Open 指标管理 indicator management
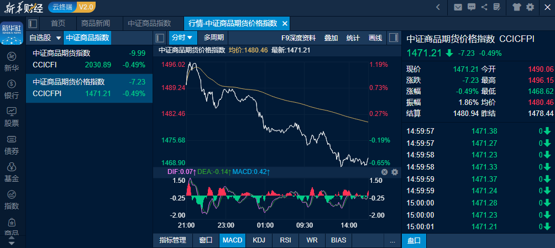Viewport: 555px width, 248px height. (172, 241)
